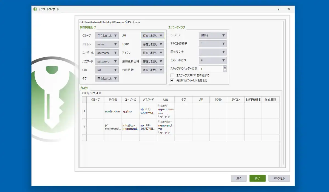Click the グループ preview column header
The image size is (329, 192).
[x=95, y=100]
